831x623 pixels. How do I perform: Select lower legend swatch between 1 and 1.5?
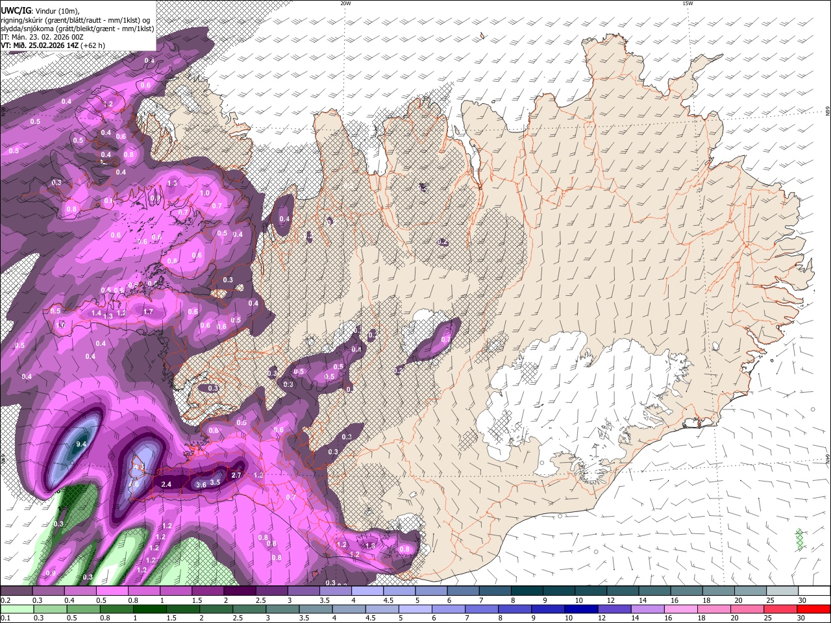[x=149, y=609]
